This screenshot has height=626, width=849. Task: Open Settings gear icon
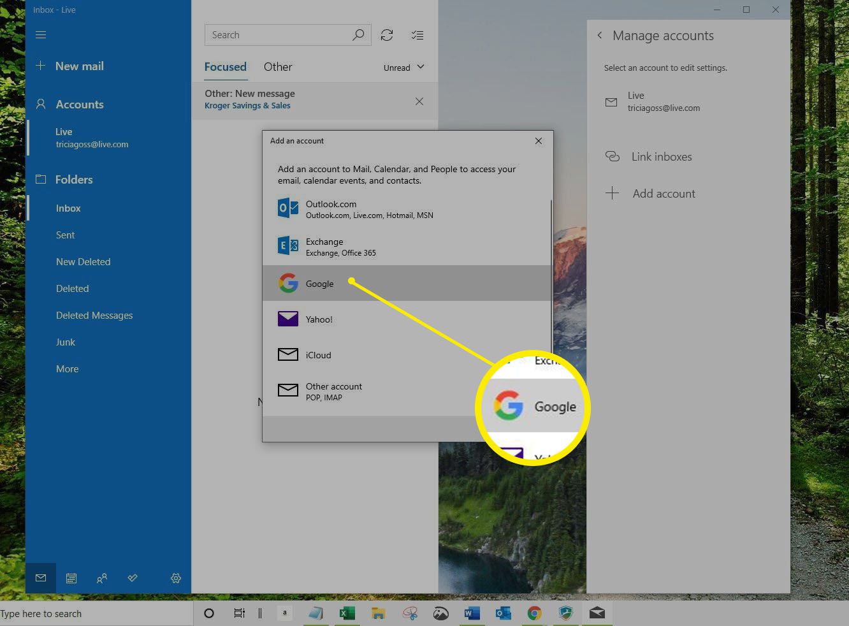point(176,578)
